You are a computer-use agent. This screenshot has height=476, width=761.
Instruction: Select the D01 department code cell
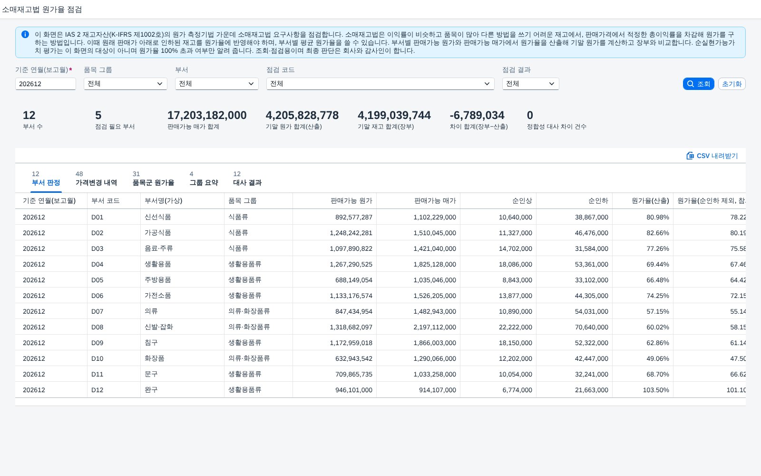coord(114,217)
